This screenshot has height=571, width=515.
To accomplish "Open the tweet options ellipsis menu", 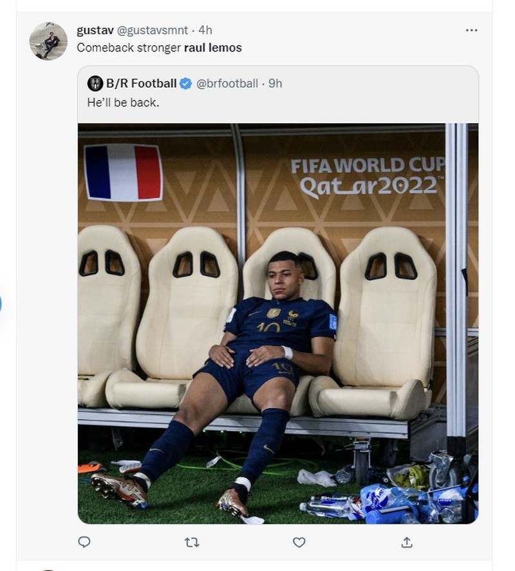I will click(471, 29).
